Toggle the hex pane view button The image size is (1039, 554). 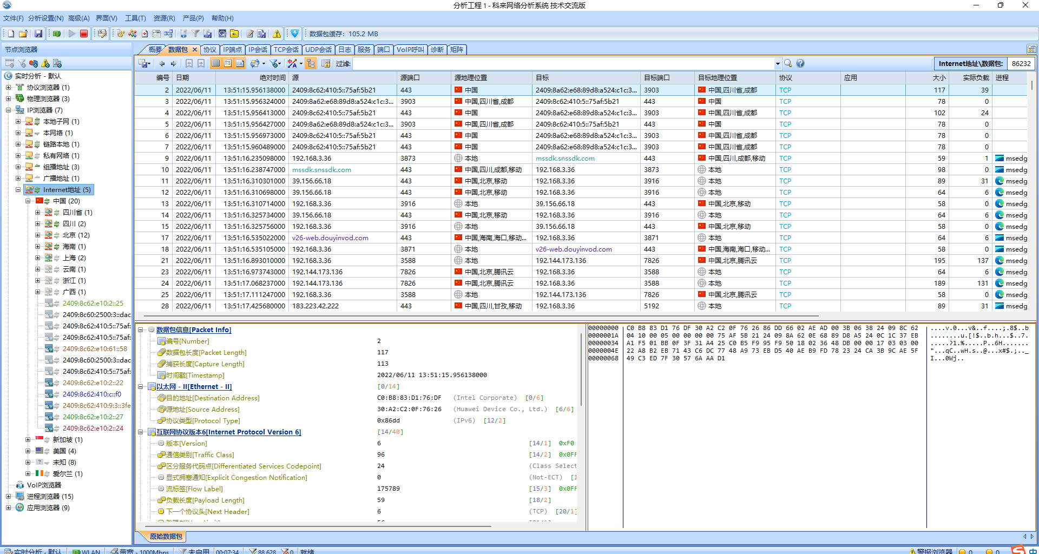[240, 64]
